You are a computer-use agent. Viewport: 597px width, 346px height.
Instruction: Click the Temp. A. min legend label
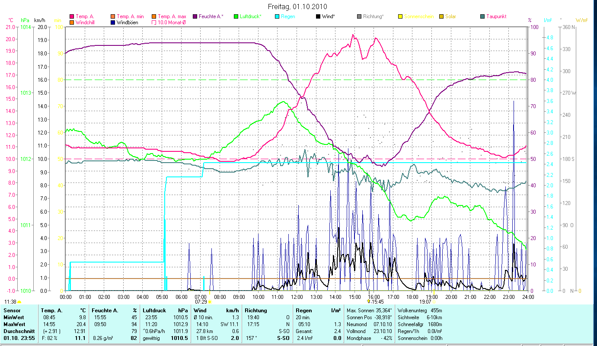pos(130,16)
